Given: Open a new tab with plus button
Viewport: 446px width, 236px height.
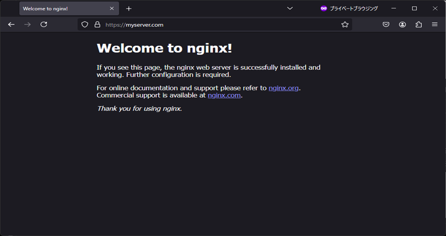Looking at the screenshot, I should click(x=129, y=8).
